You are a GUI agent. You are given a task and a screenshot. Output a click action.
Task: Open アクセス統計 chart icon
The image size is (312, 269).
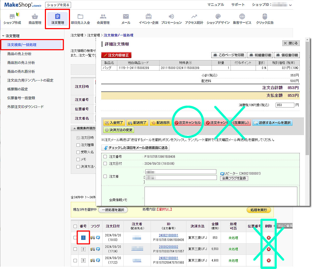(194, 16)
